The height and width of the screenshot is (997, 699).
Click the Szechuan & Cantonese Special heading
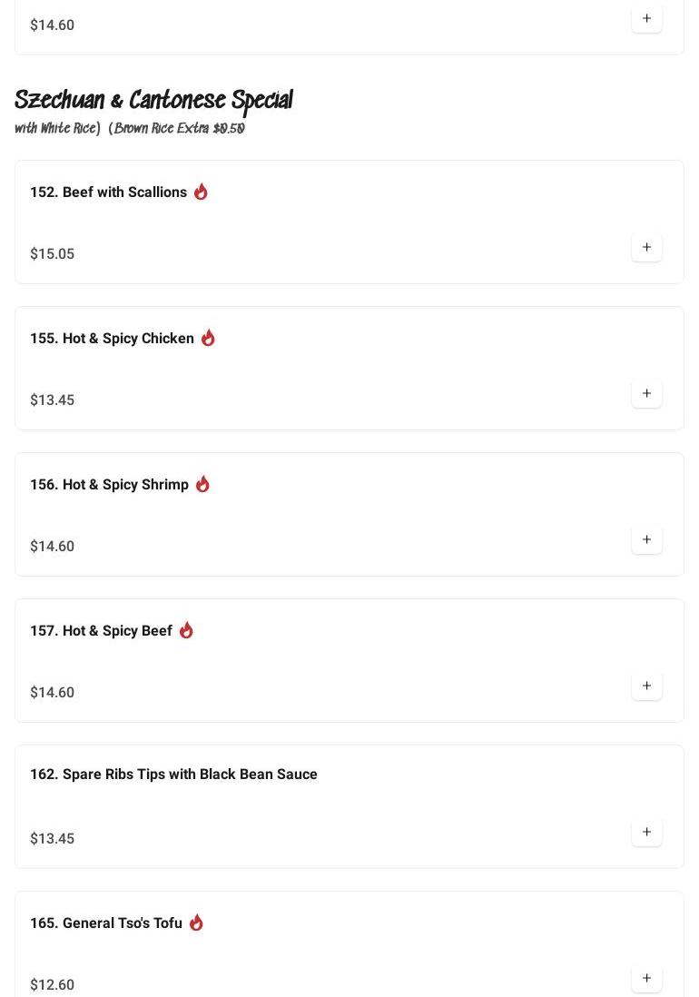pyautogui.click(x=153, y=100)
